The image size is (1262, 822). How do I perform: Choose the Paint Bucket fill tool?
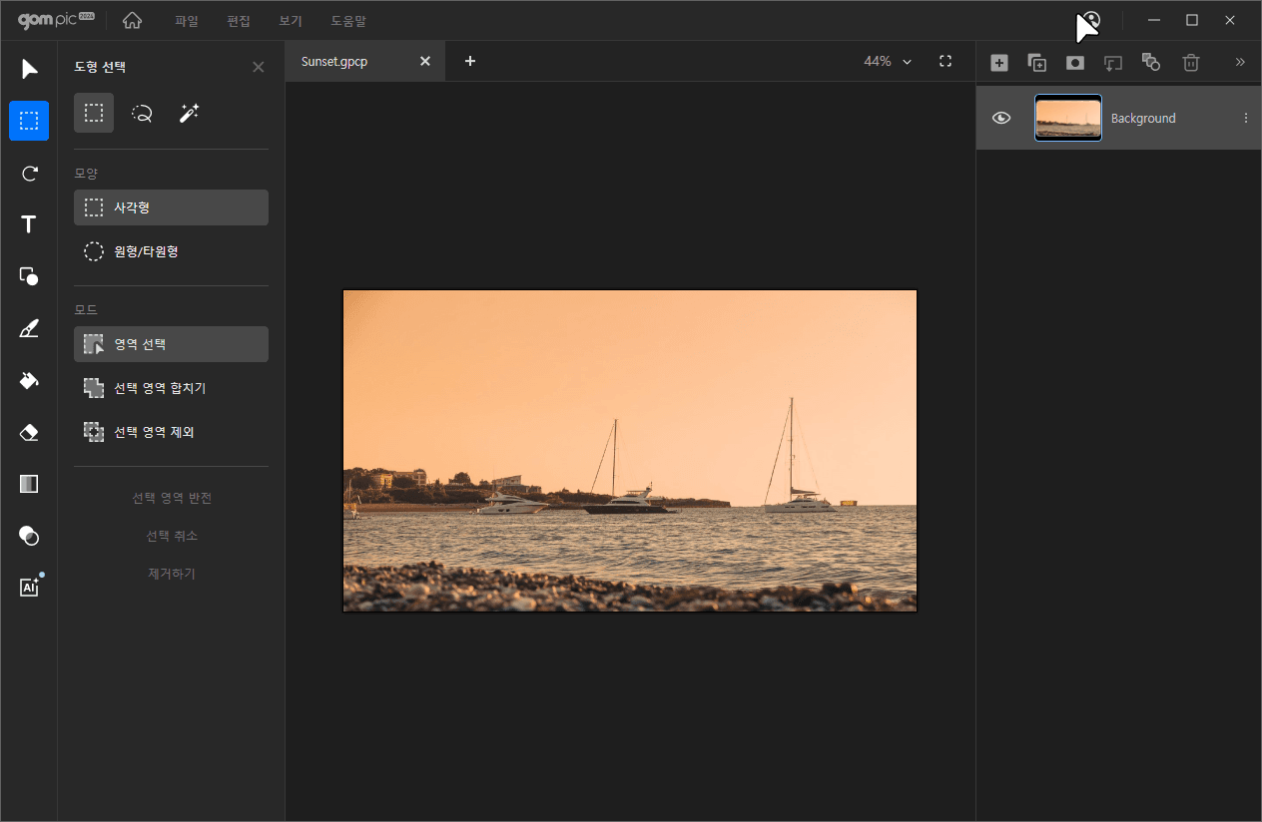click(x=29, y=380)
